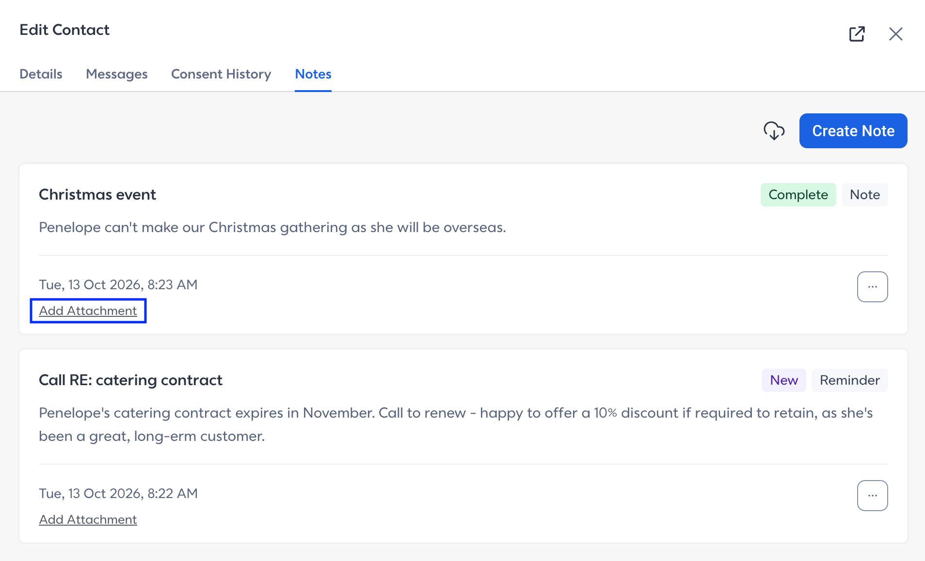
Task: Open contact in new window icon
Action: coord(857,34)
